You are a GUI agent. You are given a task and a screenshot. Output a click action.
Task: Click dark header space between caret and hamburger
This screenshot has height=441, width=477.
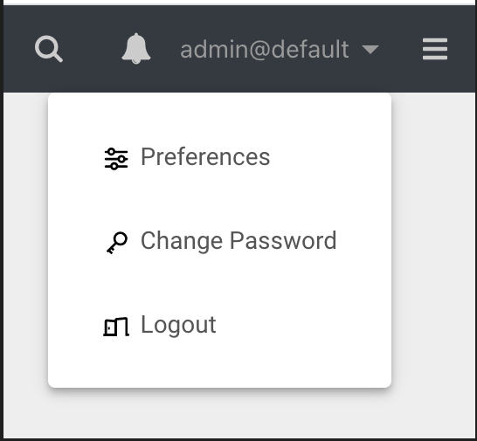401,49
